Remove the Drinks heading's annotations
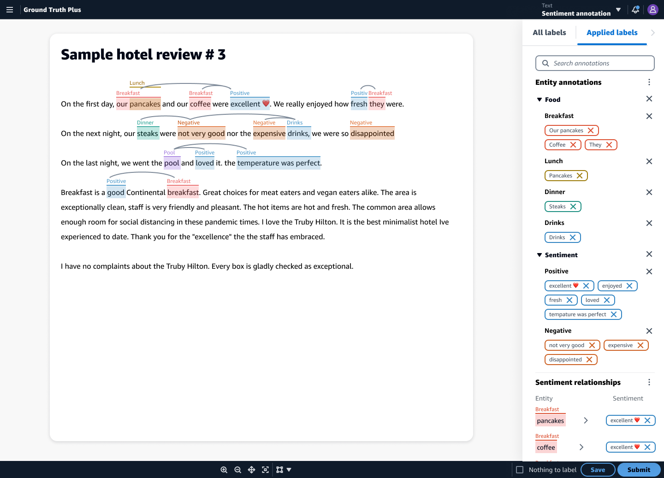664x478 pixels. pos(649,223)
